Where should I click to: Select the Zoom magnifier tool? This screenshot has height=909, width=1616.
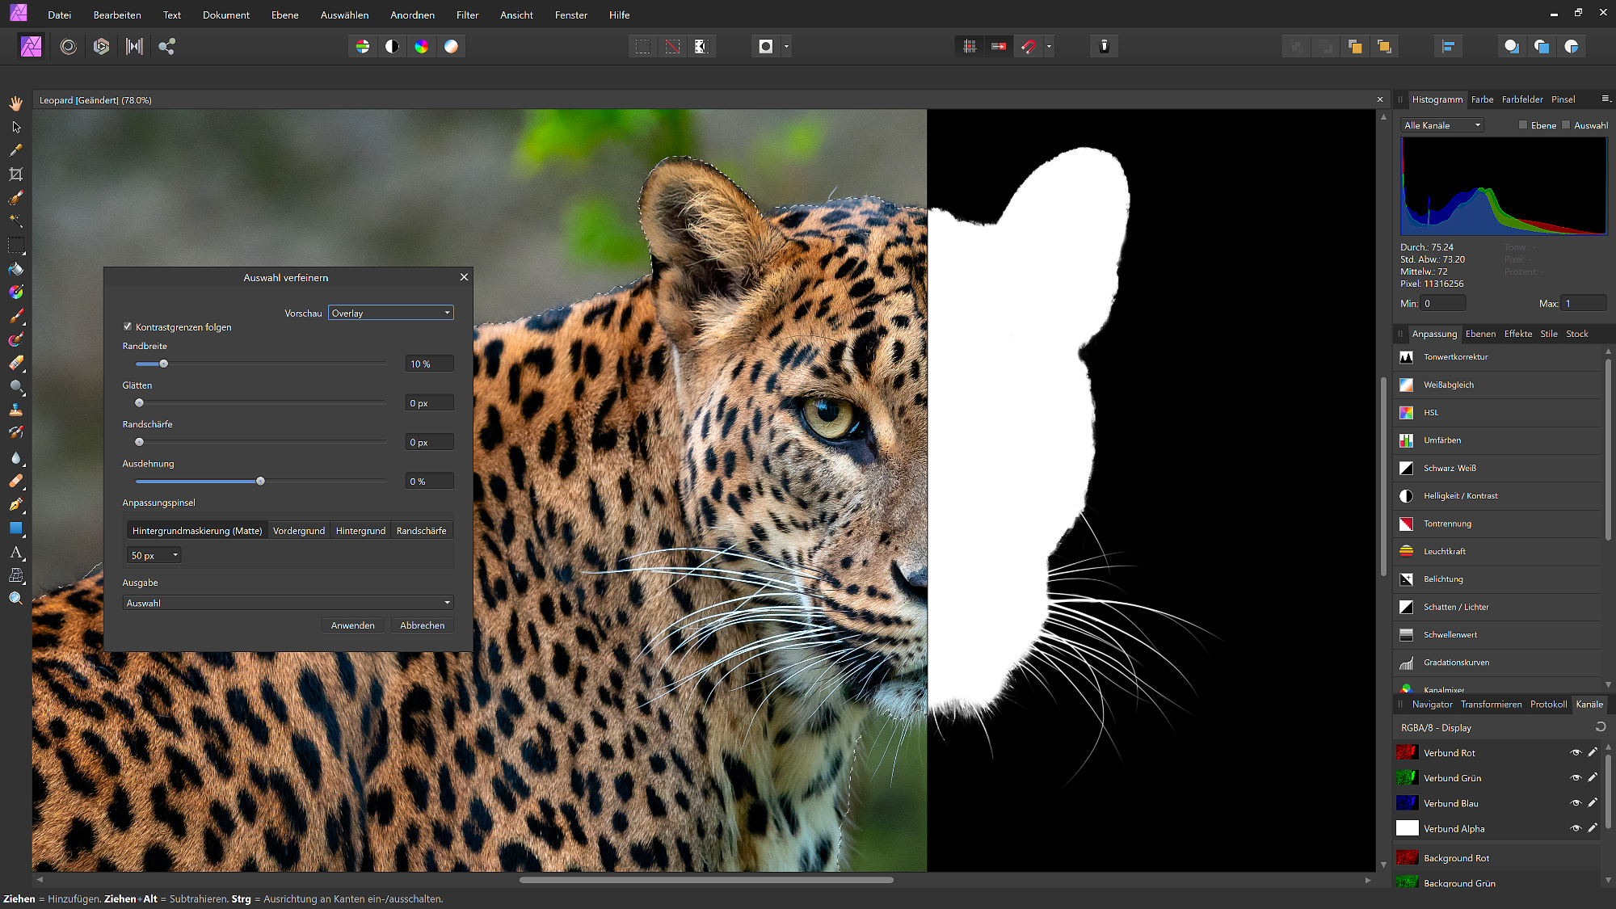point(15,599)
